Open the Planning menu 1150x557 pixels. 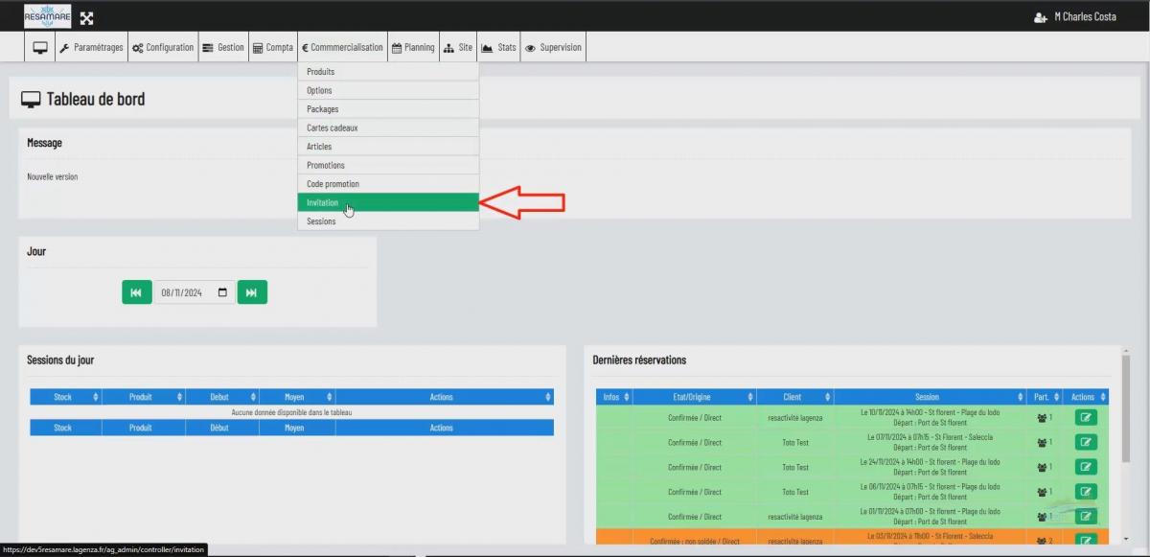point(413,48)
